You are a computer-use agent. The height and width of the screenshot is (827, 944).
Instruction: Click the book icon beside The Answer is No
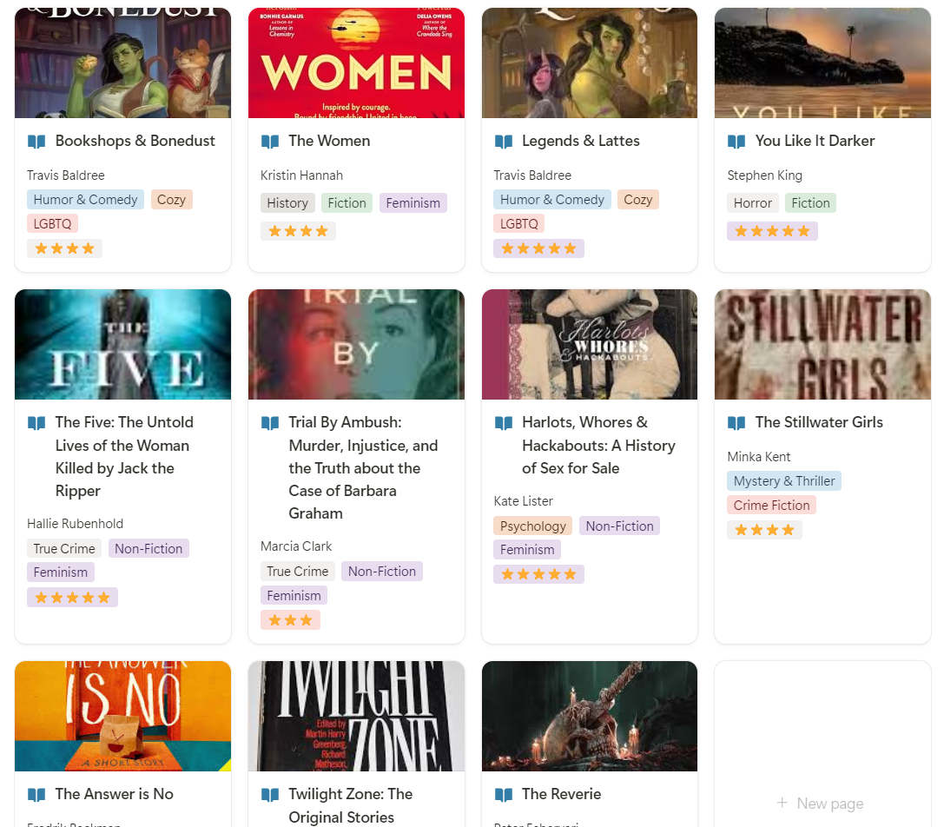coord(36,795)
